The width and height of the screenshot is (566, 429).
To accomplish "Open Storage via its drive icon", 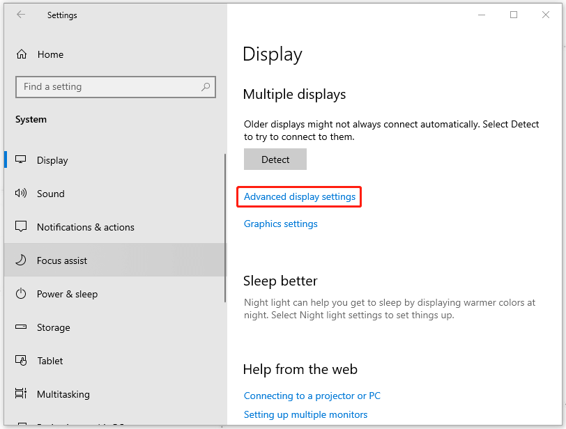I will pos(20,327).
